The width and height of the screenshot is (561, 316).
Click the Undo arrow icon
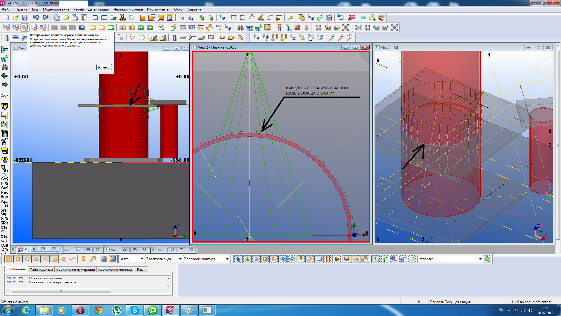pos(36,18)
